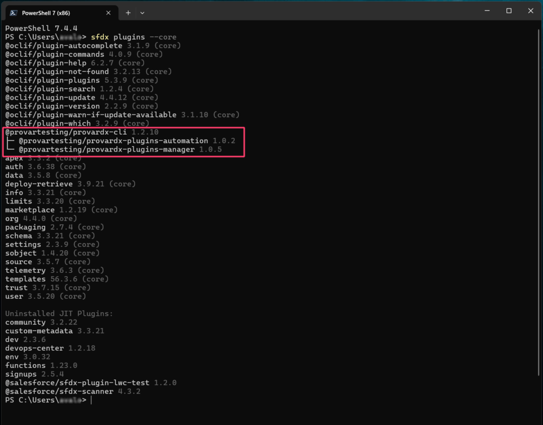Click the 'packaging 2.7.4 (core)' line
Screen dimensions: 543x425
(x=55, y=227)
